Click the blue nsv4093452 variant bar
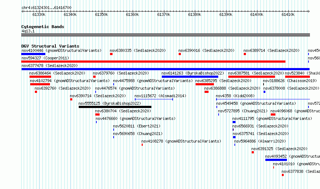Viewport: 320px width, 189px height. coord(276,160)
